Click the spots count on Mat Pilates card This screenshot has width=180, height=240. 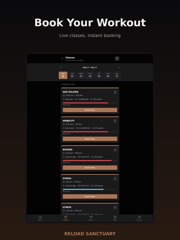click(96, 99)
